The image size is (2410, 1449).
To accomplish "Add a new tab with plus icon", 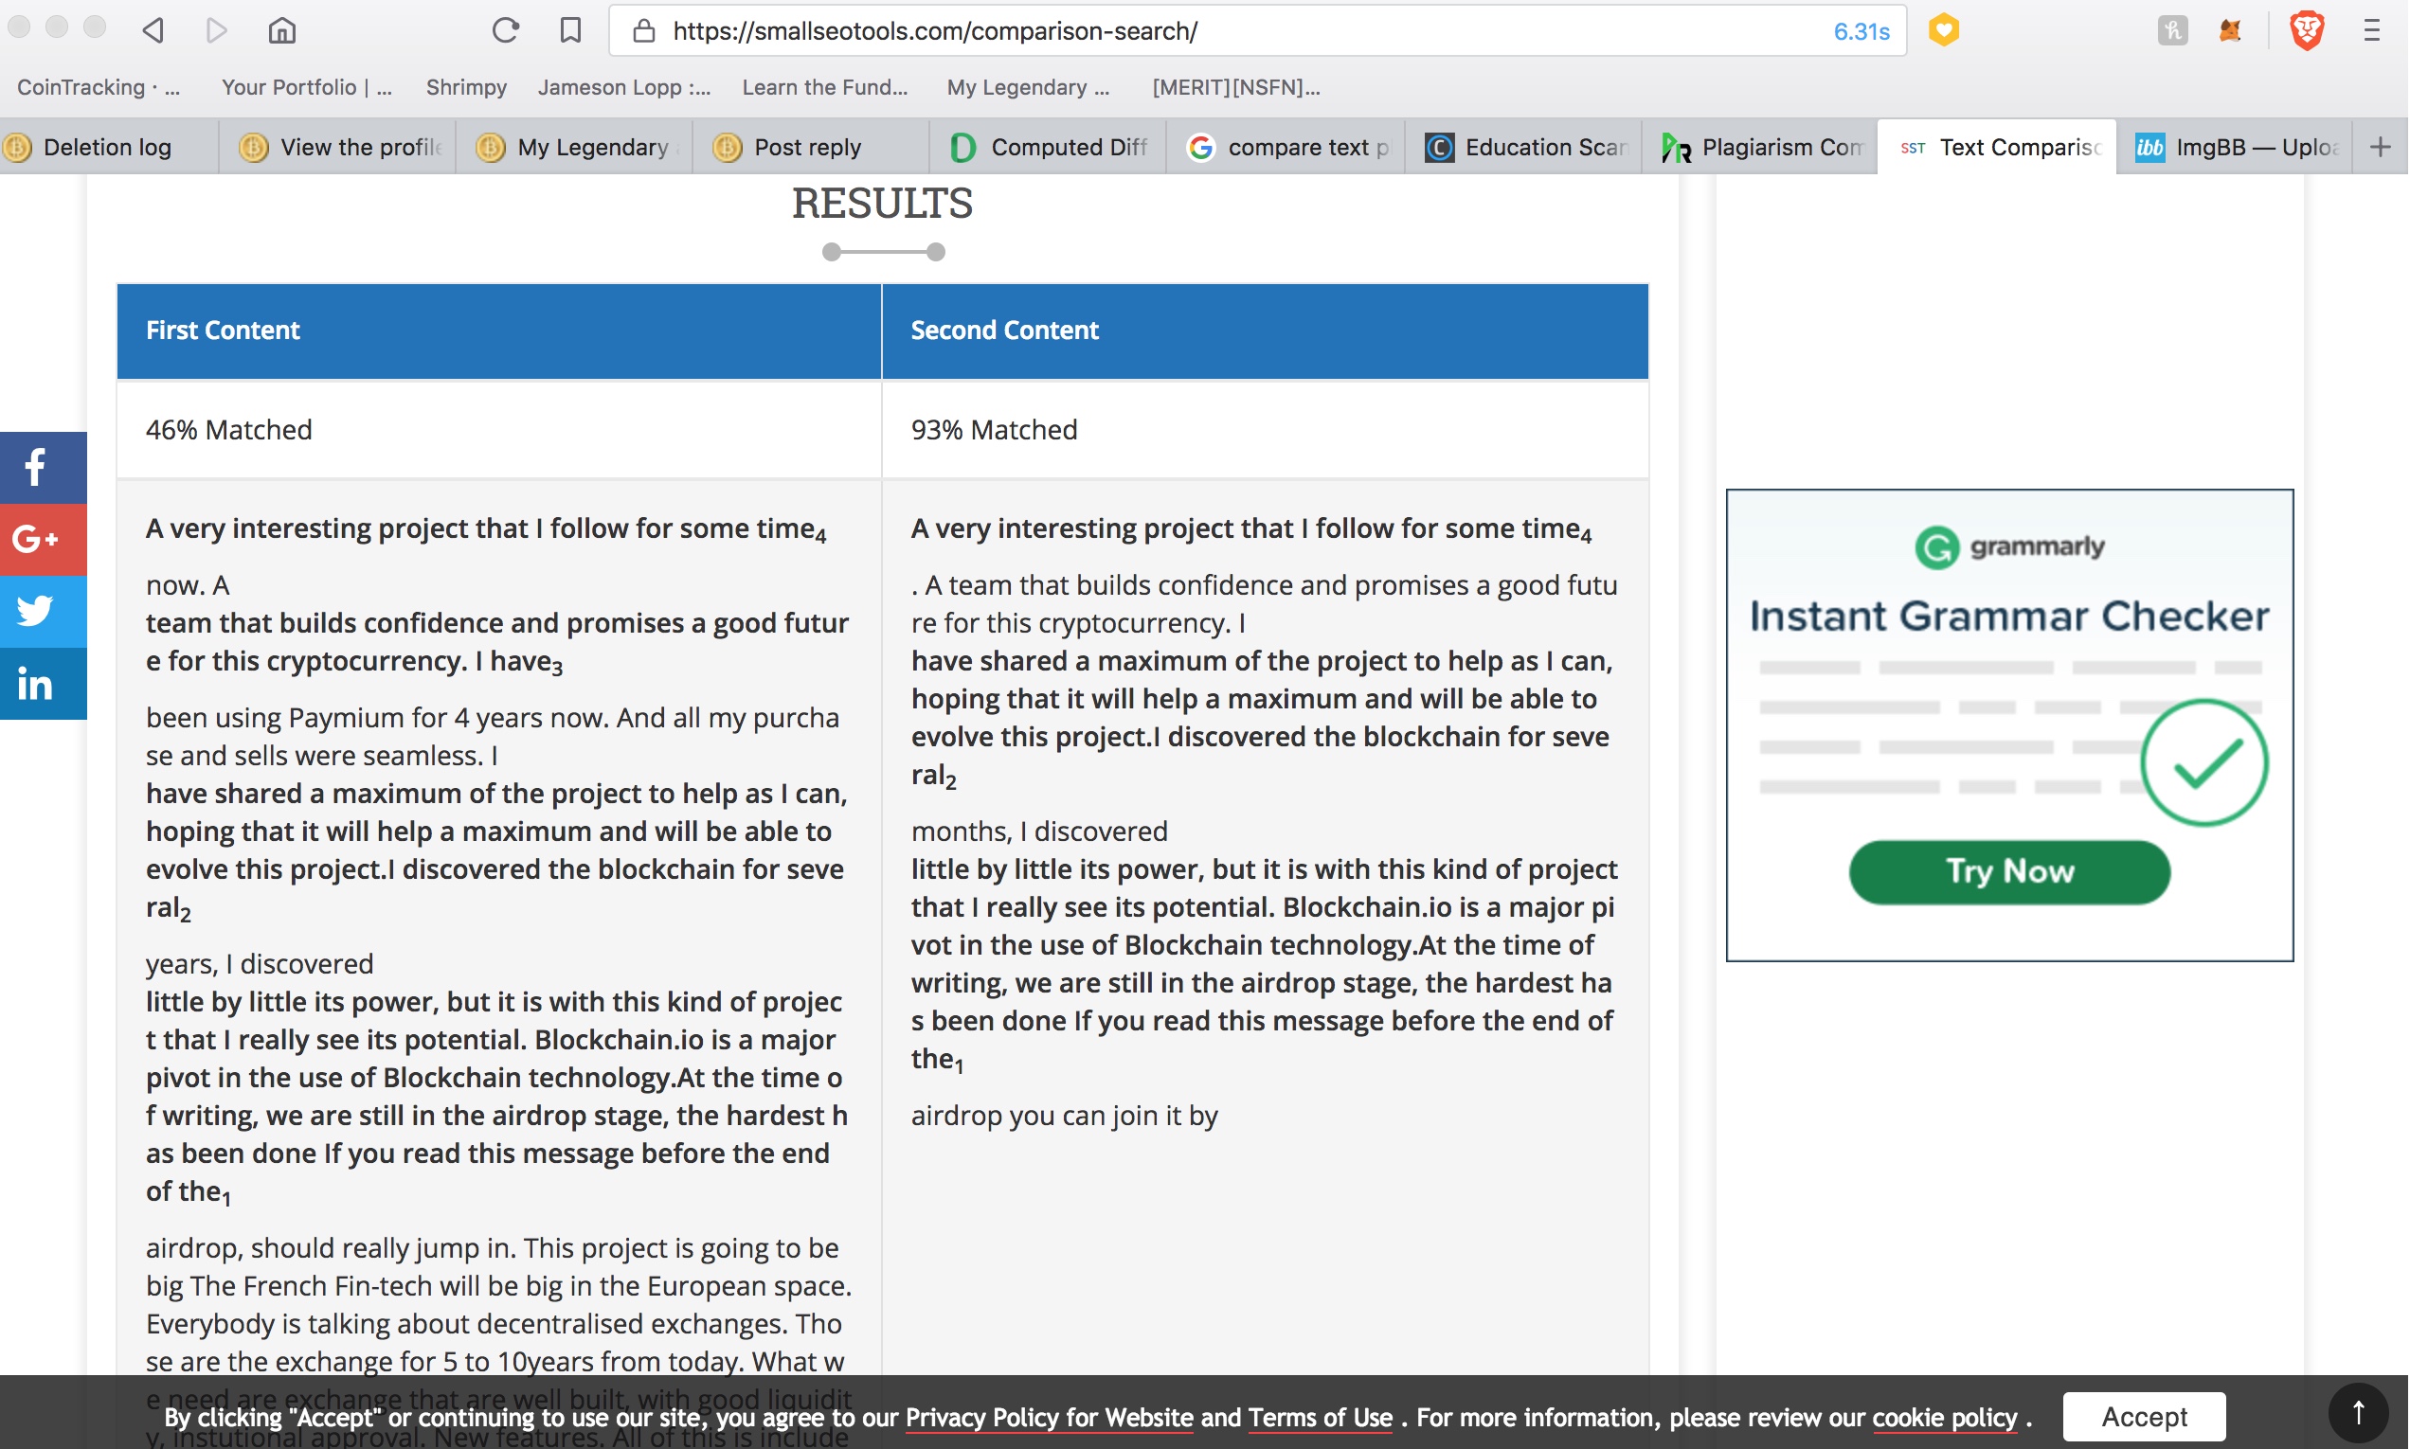I will pyautogui.click(x=2381, y=147).
